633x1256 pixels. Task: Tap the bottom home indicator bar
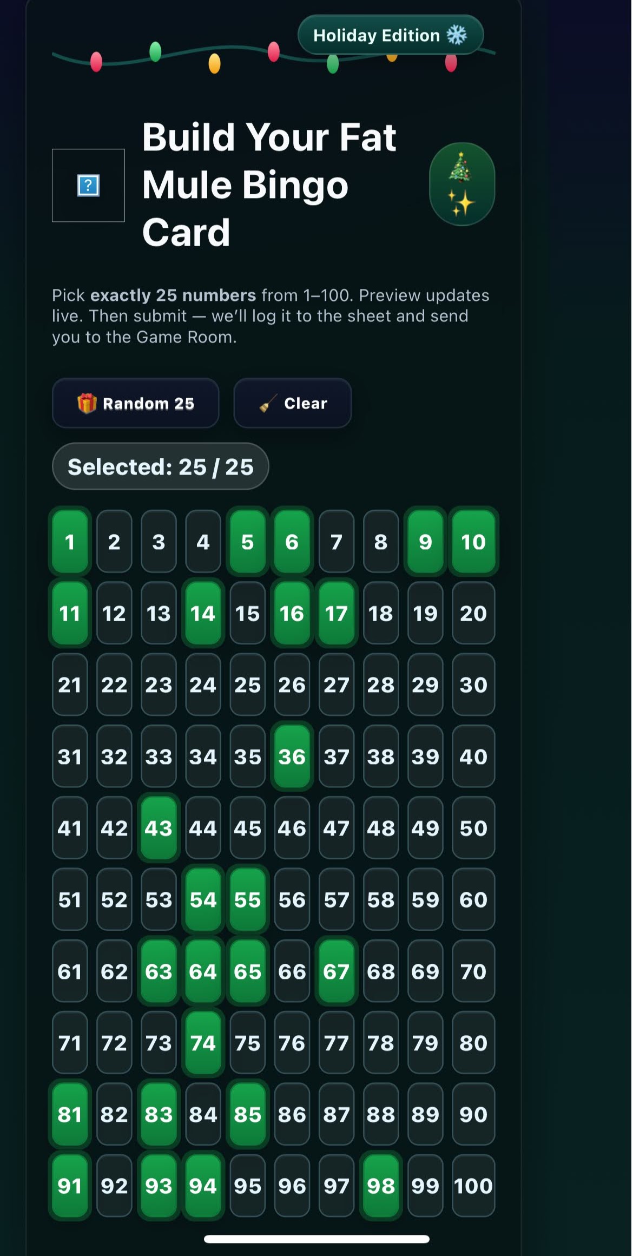(316, 1239)
